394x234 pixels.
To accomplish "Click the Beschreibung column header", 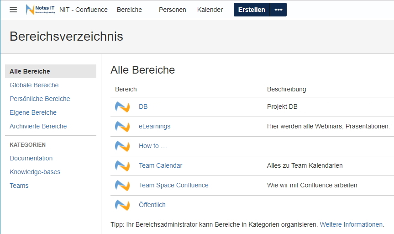I will pos(286,89).
